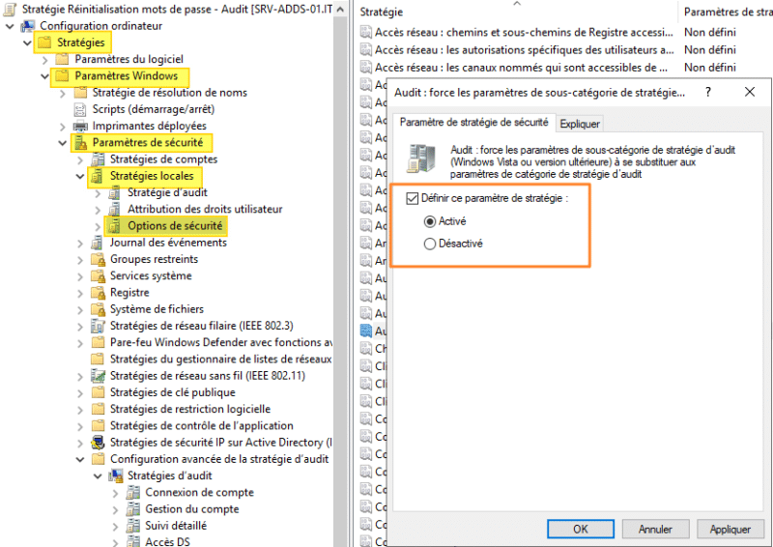Click the Stratégies de réseau sans fil icon

click(98, 376)
